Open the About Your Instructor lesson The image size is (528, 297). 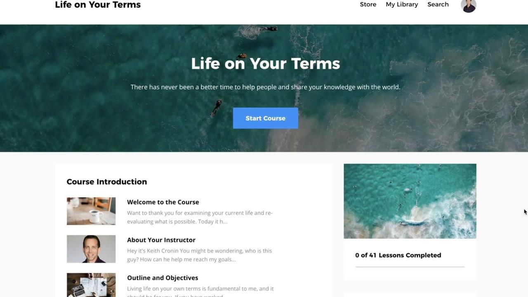(161, 240)
